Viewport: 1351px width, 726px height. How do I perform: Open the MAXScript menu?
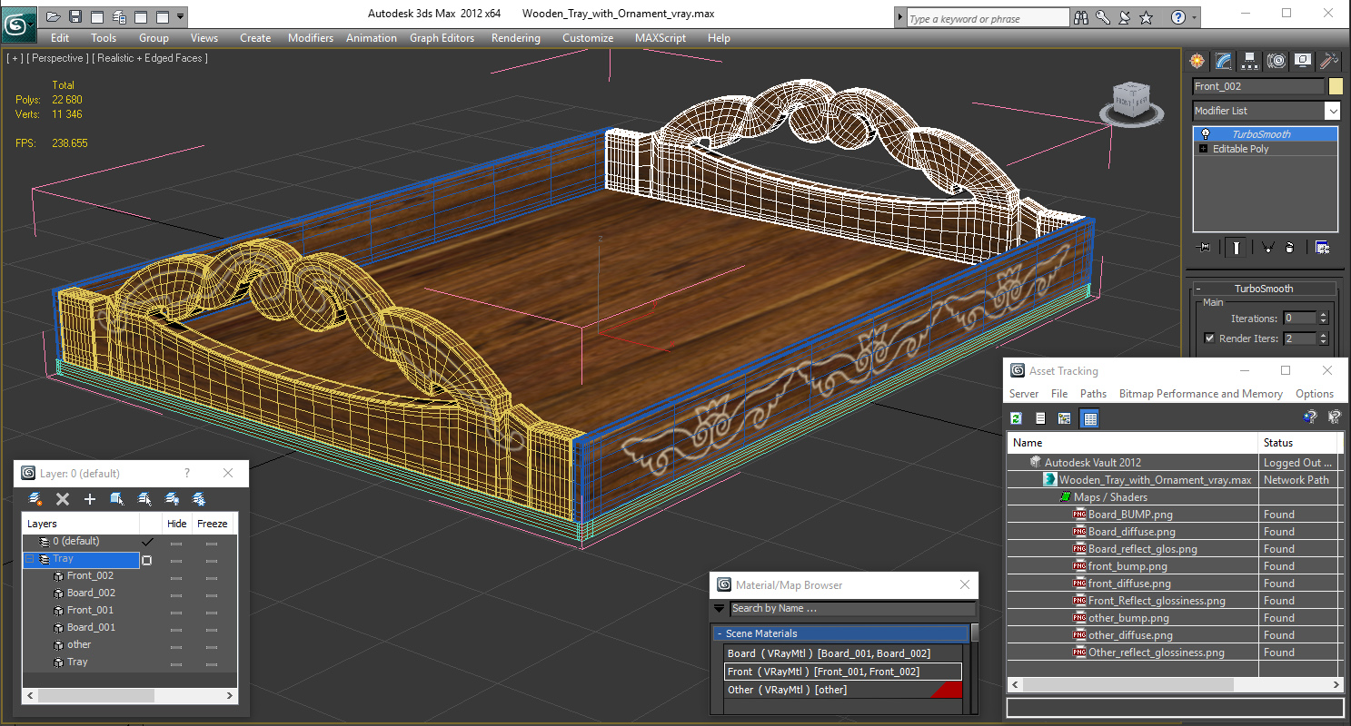pyautogui.click(x=662, y=38)
